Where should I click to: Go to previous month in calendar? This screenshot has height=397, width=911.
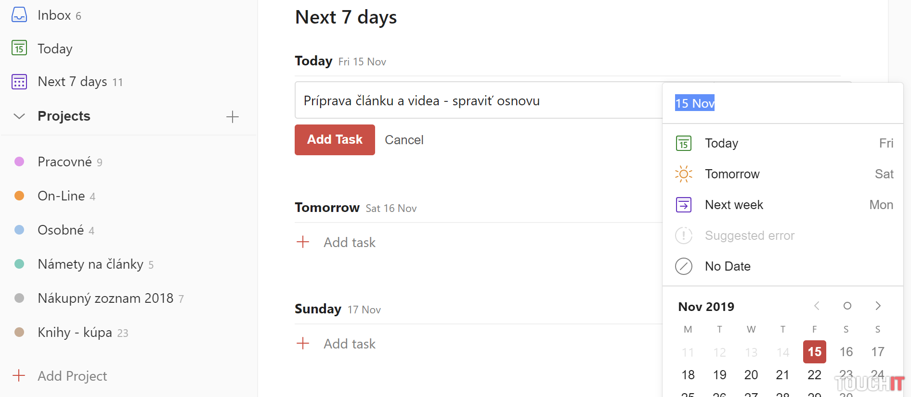pyautogui.click(x=817, y=306)
